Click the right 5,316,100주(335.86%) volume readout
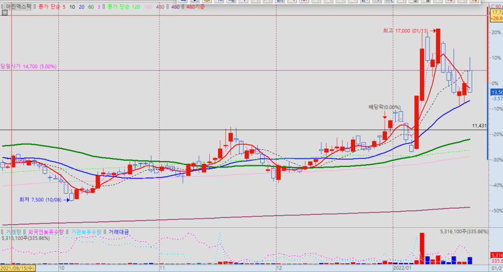This screenshot has width=503, height=272. pyautogui.click(x=464, y=231)
